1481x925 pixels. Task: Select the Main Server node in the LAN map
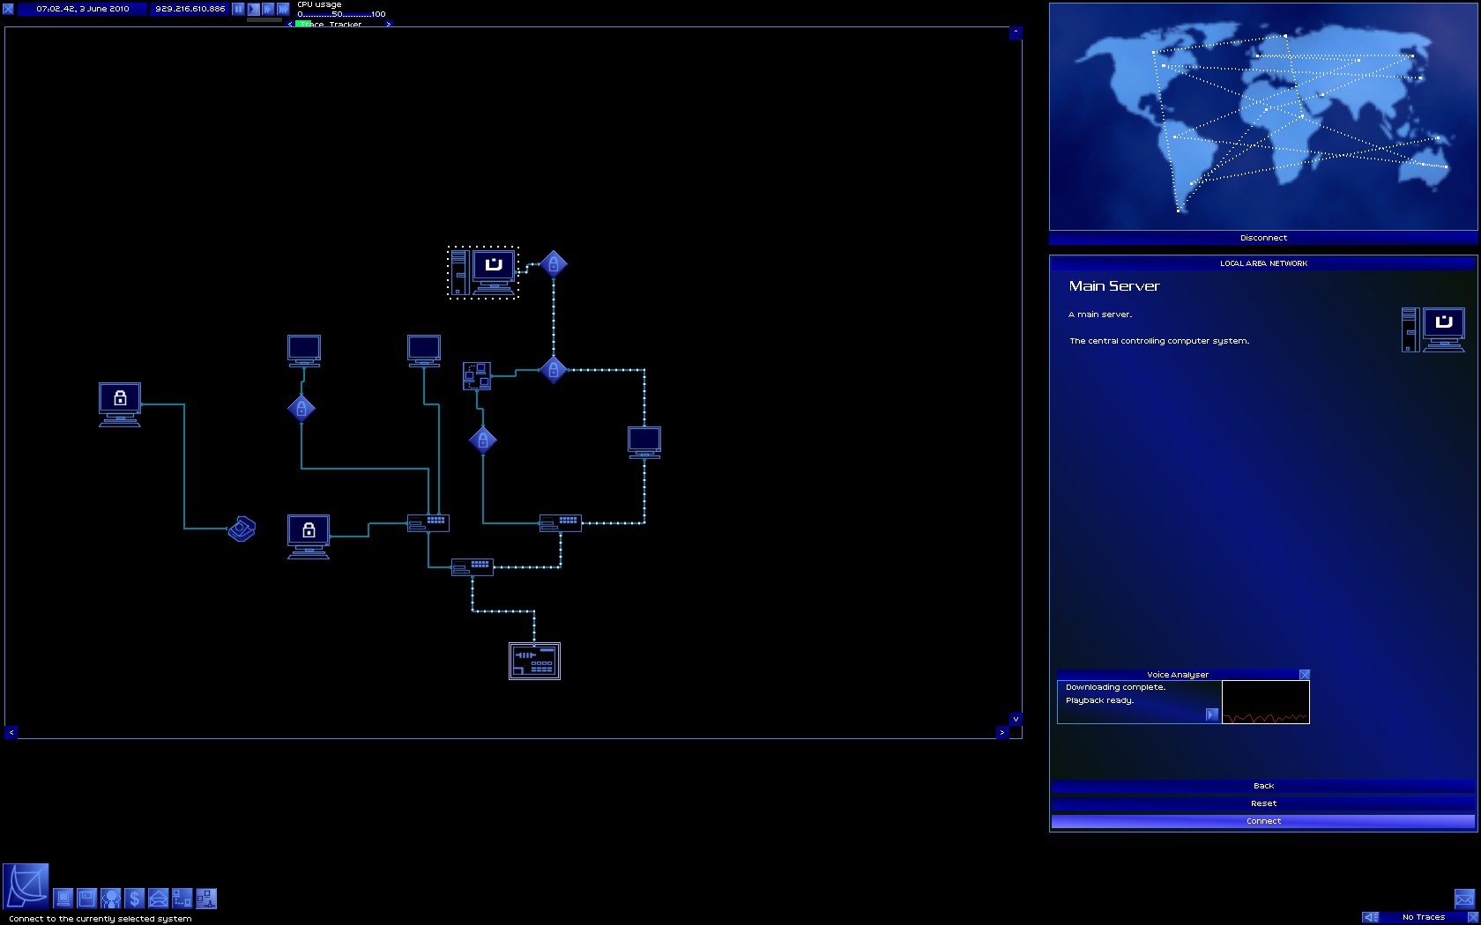click(483, 272)
